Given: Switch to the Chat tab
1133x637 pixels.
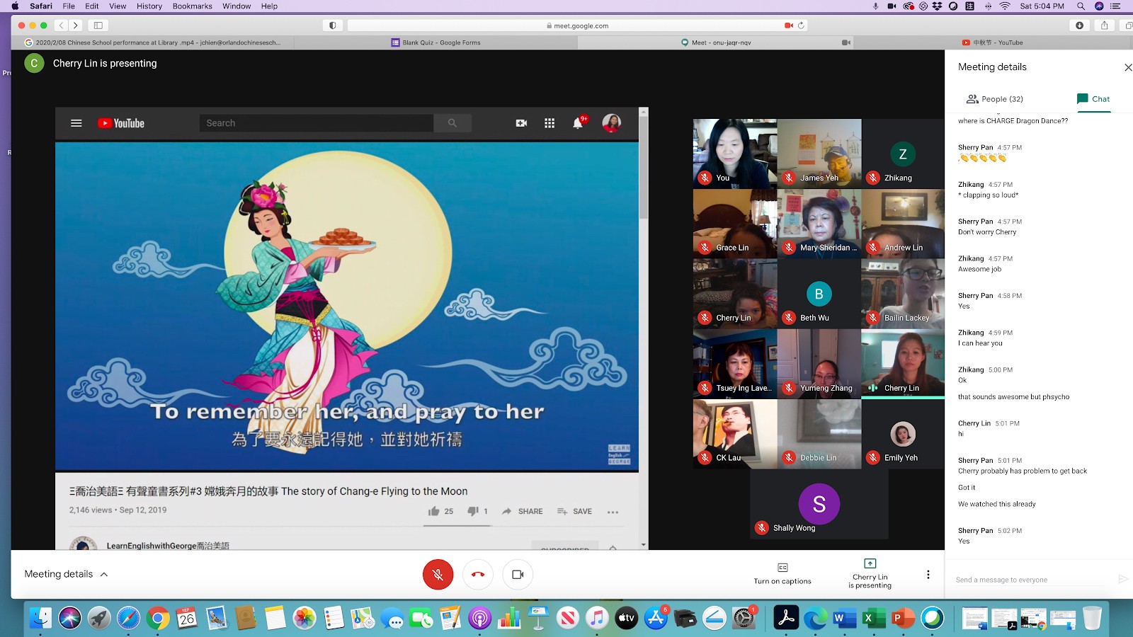Looking at the screenshot, I should [1093, 99].
